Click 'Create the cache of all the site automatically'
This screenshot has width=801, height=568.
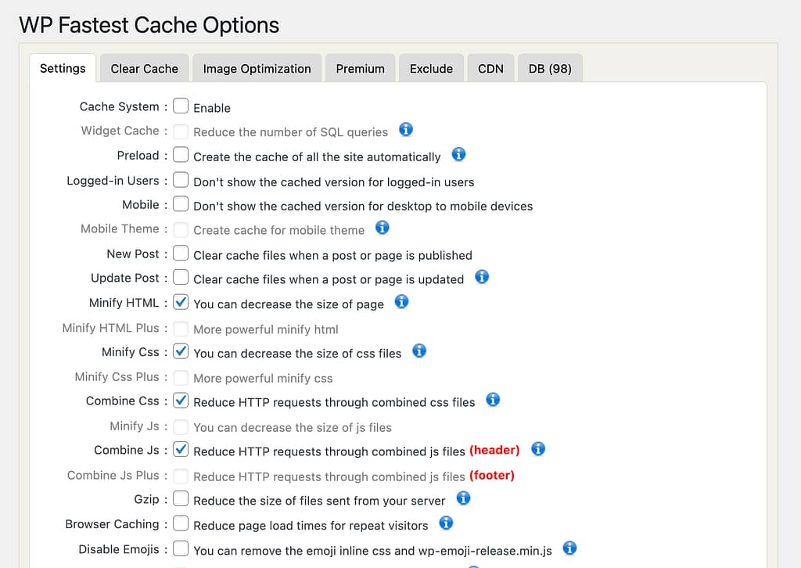pos(317,156)
